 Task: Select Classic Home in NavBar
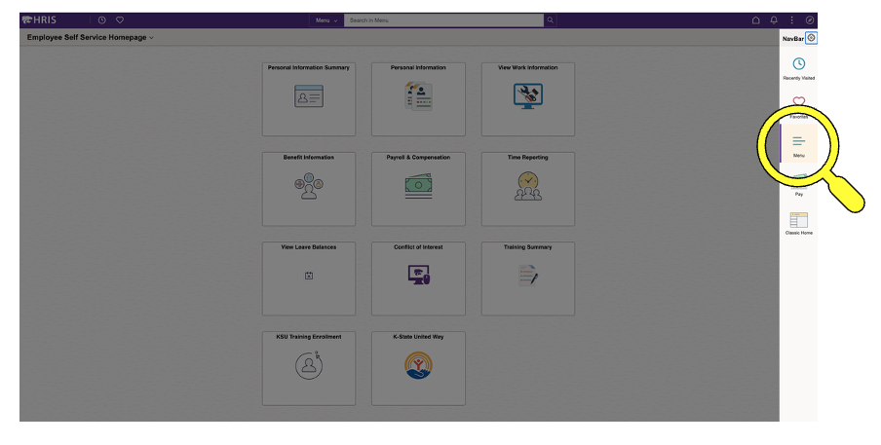pyautogui.click(x=798, y=223)
